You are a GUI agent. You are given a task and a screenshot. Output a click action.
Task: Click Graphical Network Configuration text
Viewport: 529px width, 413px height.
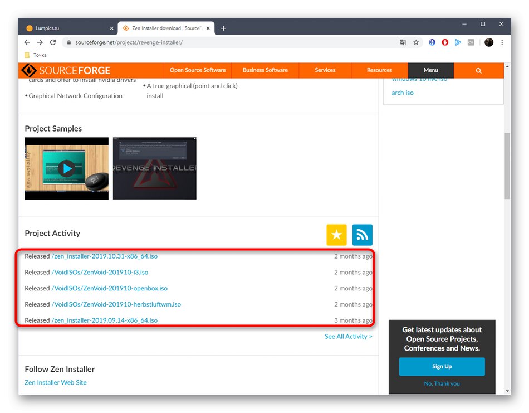(x=75, y=96)
